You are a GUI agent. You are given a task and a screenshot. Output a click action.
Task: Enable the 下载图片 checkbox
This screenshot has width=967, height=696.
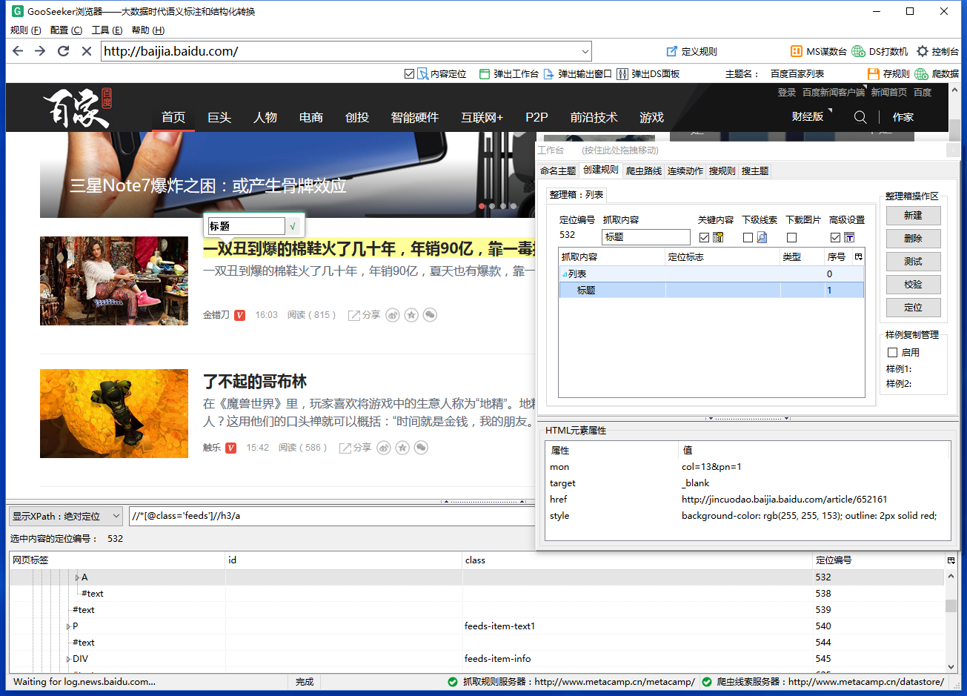point(792,237)
